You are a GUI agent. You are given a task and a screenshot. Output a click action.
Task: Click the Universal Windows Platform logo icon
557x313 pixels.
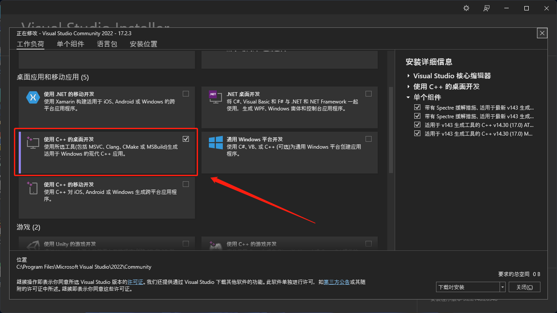coord(216,143)
